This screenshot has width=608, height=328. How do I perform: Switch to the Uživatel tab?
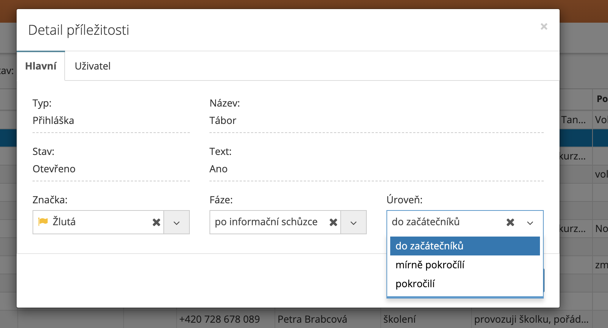pyautogui.click(x=93, y=66)
